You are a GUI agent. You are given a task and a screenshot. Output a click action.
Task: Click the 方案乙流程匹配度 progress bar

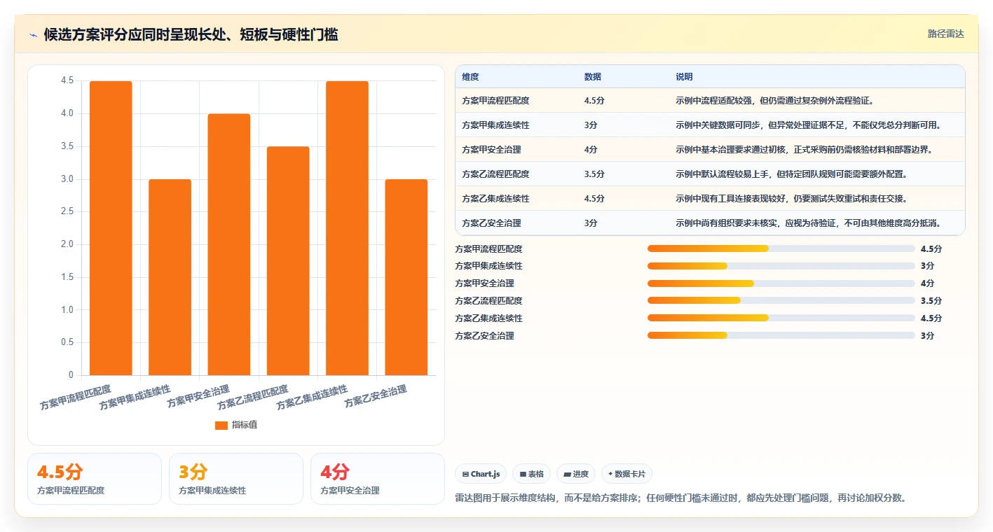click(781, 301)
